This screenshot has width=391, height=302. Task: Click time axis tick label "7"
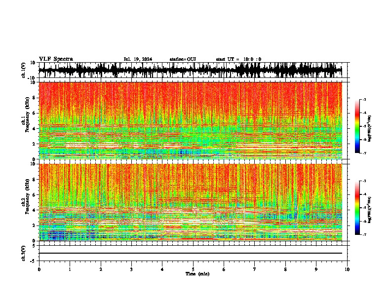click(255, 269)
